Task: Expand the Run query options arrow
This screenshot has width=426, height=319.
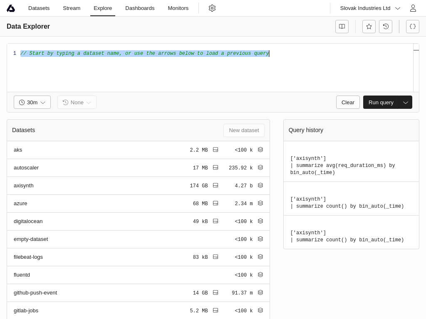Action: tap(406, 103)
